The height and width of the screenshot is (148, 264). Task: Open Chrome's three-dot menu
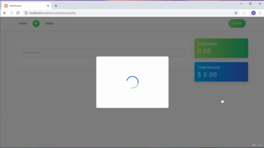click(260, 13)
